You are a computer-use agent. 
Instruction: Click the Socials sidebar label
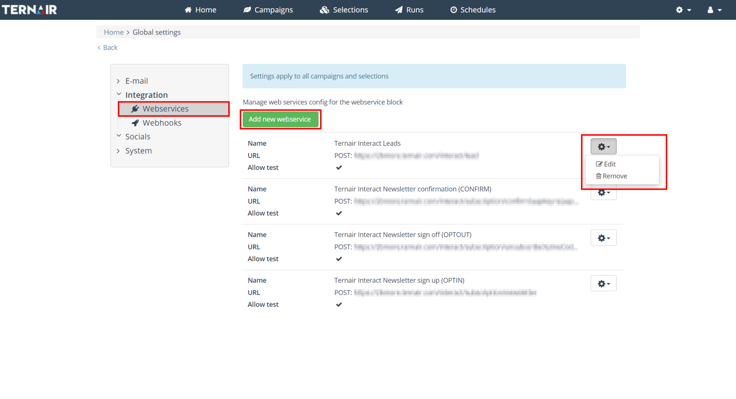[x=138, y=137]
